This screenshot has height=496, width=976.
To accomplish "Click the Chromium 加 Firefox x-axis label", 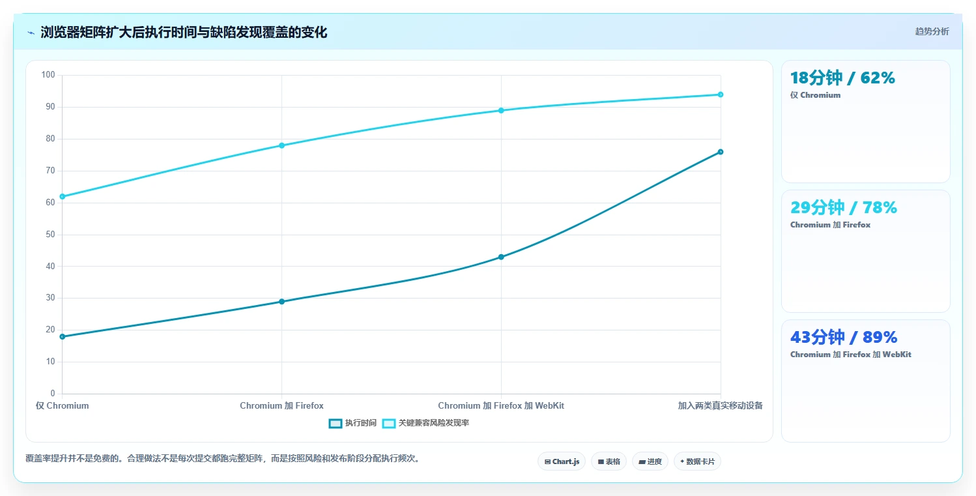I will coord(281,405).
